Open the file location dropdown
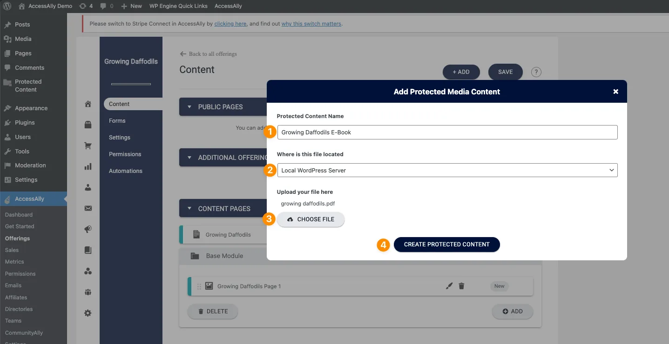Viewport: 669px width, 344px height. [x=447, y=170]
